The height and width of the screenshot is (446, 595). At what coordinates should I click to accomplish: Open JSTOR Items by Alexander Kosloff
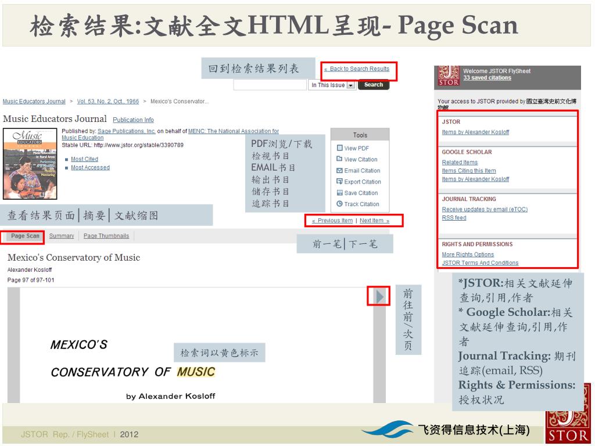pos(475,132)
